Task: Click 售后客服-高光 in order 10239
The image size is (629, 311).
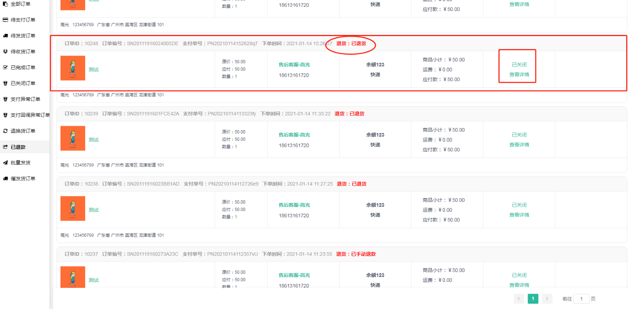Action: pyautogui.click(x=294, y=135)
